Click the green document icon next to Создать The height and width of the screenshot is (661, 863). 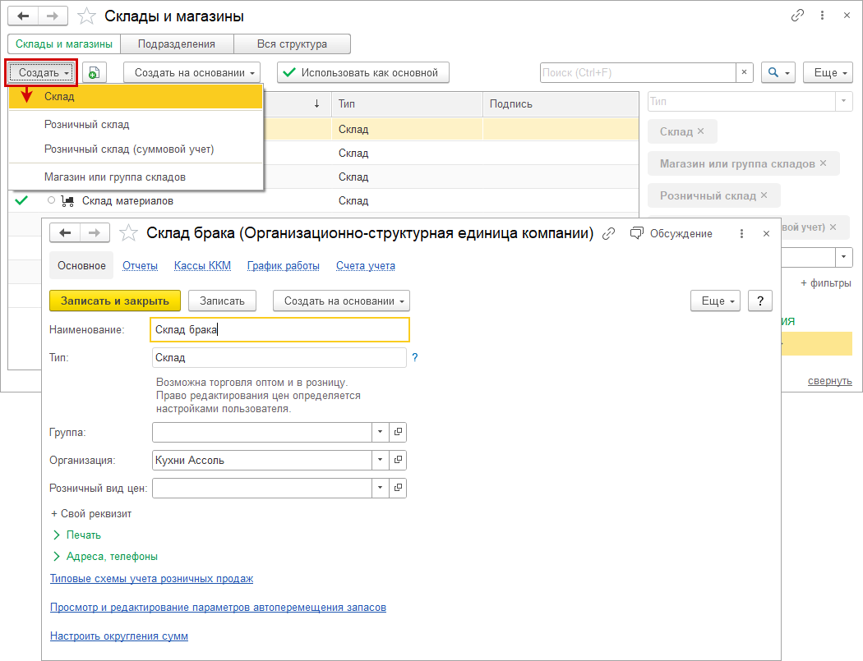point(95,73)
